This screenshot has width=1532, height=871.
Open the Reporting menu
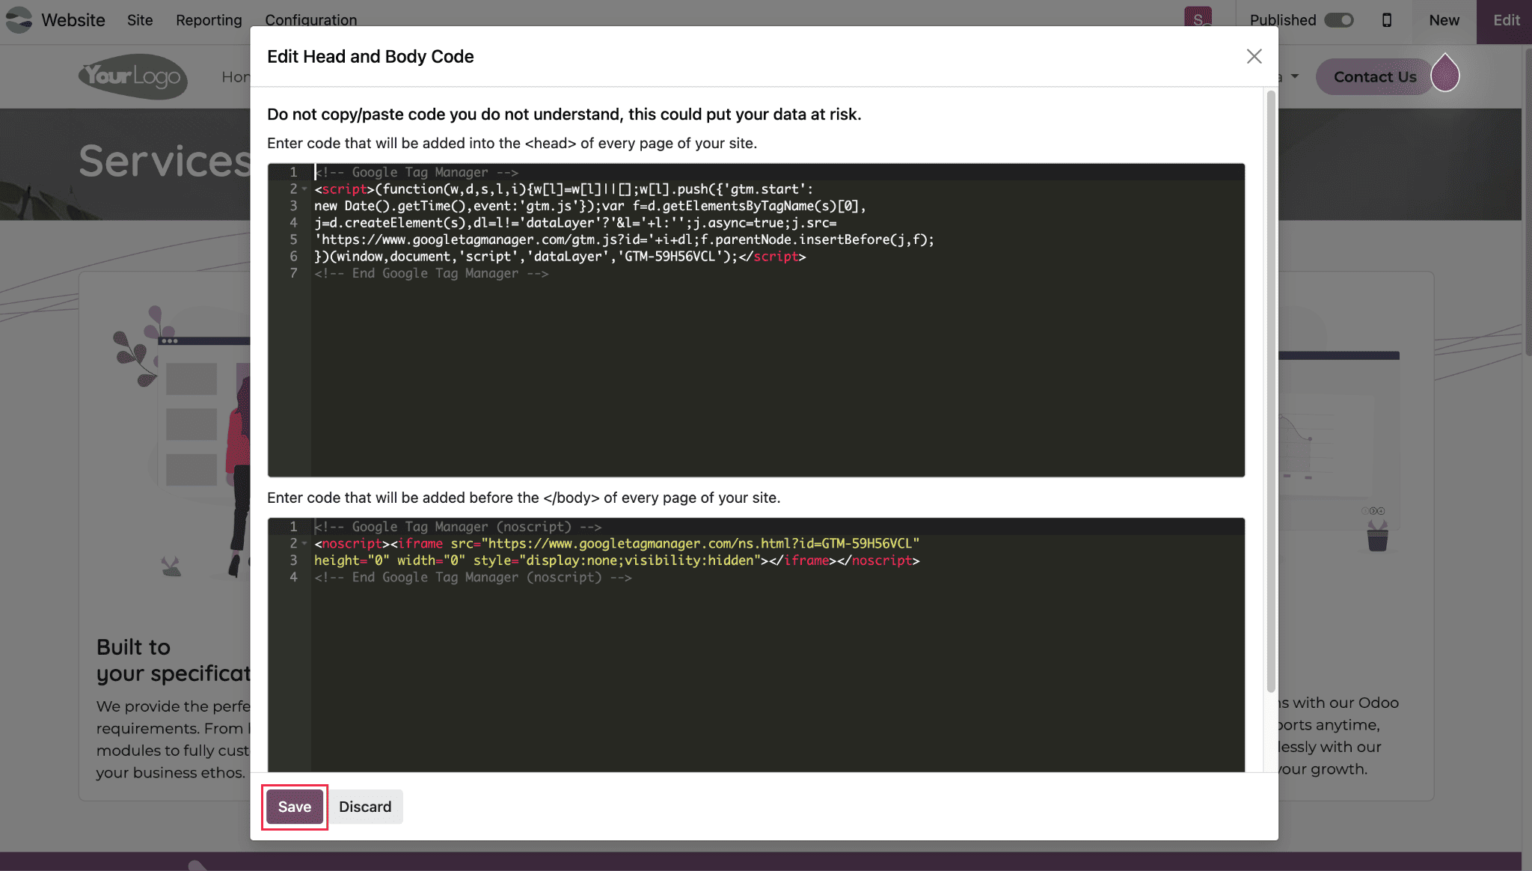click(209, 20)
